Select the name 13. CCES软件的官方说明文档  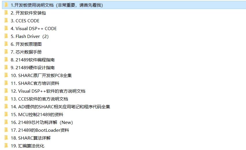click(39, 99)
